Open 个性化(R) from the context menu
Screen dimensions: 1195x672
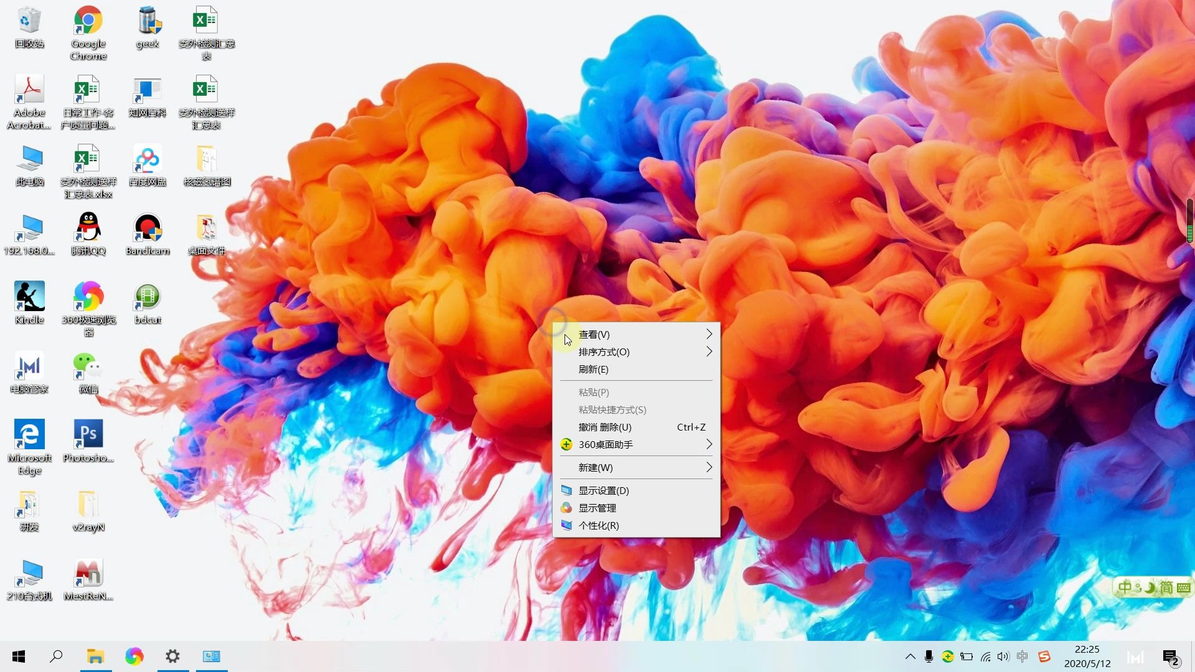coord(599,525)
